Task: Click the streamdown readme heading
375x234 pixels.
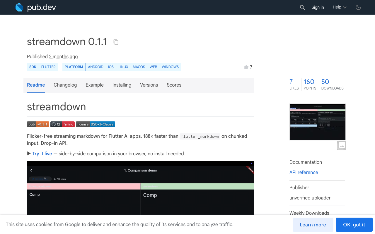Action: (57, 106)
